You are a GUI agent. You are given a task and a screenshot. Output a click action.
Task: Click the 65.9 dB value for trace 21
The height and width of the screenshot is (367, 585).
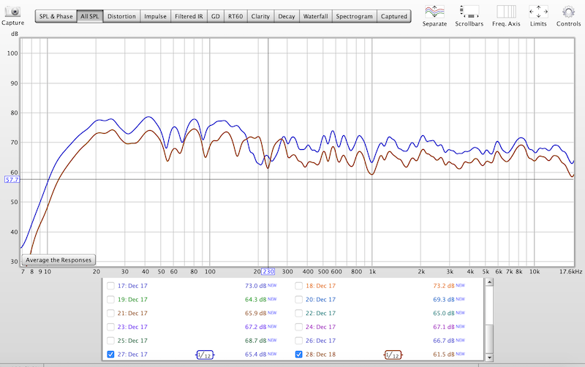[255, 314]
